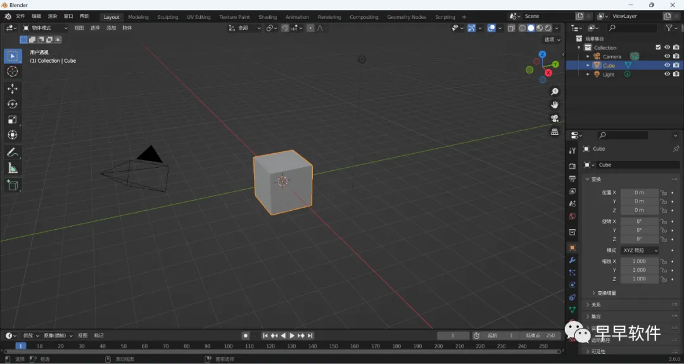Viewport: 684px width, 364px height.
Task: Click the Cube object name field
Action: click(x=638, y=165)
